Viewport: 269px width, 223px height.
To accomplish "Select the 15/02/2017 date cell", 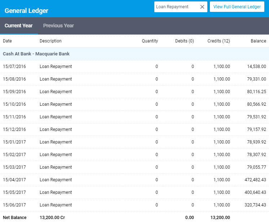I will click(x=14, y=155).
